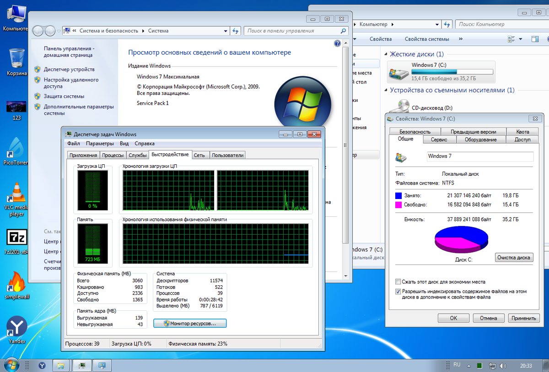Expand Explorer address bar history dropdown

tap(436, 24)
